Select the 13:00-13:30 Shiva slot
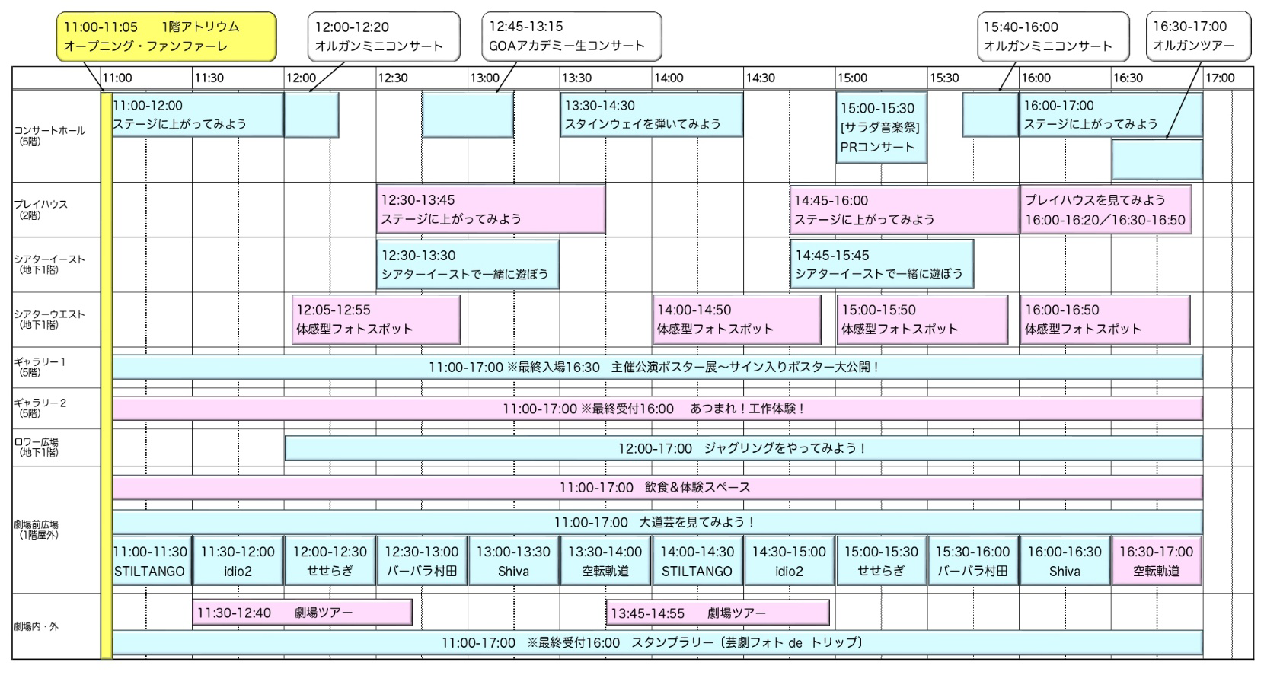 point(513,562)
